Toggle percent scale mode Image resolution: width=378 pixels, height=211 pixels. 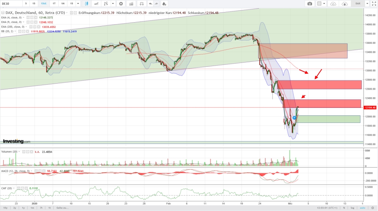click(344, 208)
